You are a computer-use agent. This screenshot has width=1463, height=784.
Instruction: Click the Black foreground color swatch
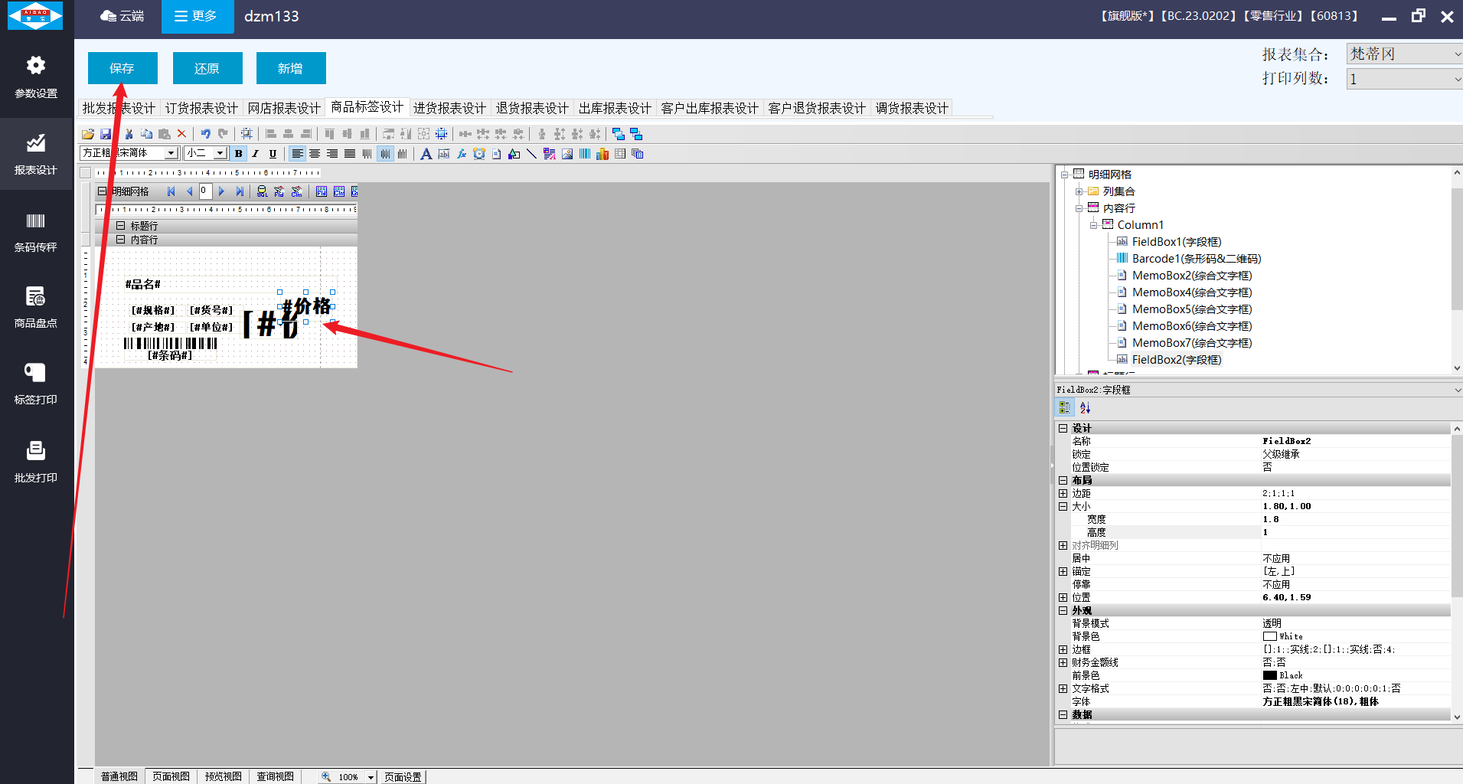point(1269,676)
